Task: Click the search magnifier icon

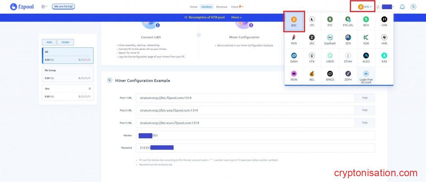Action: click(413, 7)
